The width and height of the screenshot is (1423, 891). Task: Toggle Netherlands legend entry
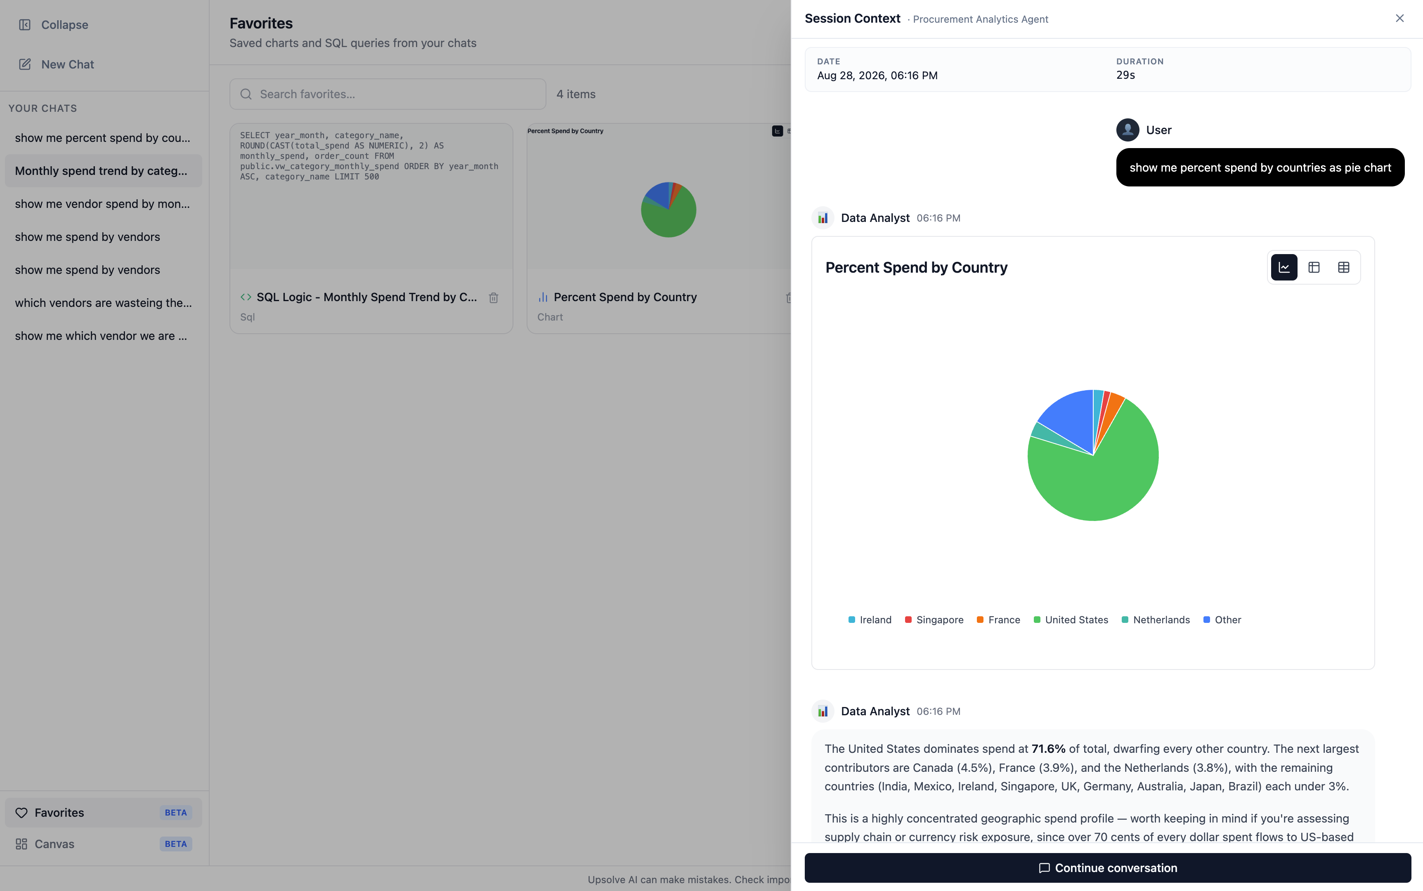1156,620
